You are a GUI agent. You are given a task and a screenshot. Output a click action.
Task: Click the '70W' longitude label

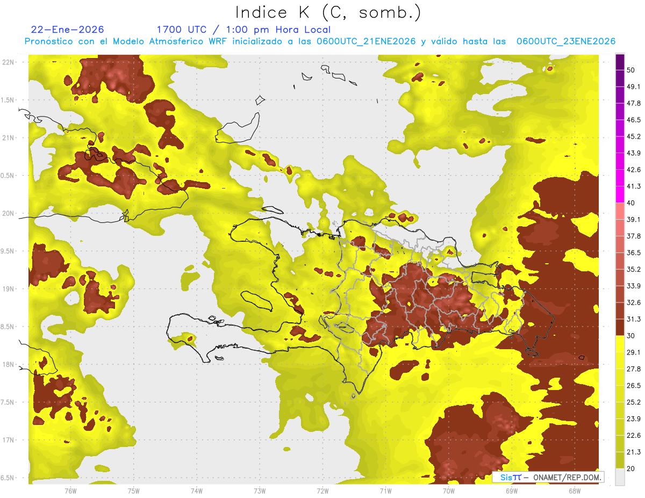[449, 490]
